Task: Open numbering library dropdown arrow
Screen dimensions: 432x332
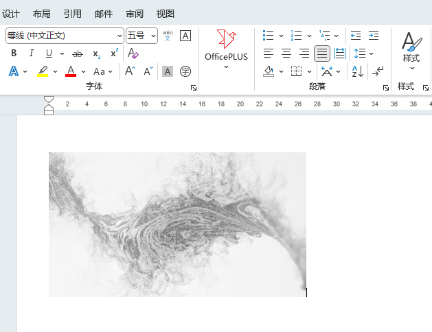Action: (x=309, y=36)
